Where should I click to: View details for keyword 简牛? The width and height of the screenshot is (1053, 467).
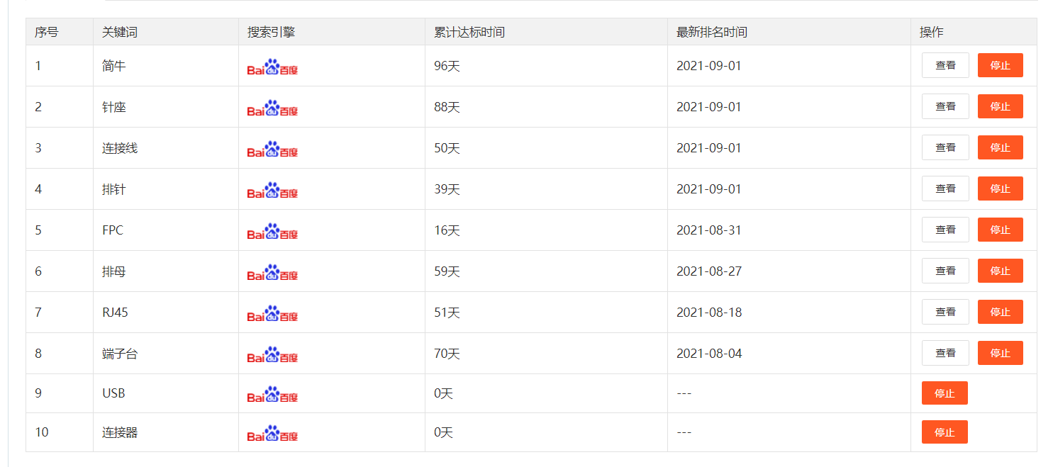click(x=945, y=65)
